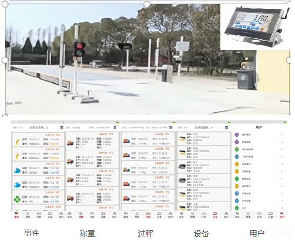Select the highlighted red 过秤 bottom tab
The height and width of the screenshot is (249, 295).
148,215
